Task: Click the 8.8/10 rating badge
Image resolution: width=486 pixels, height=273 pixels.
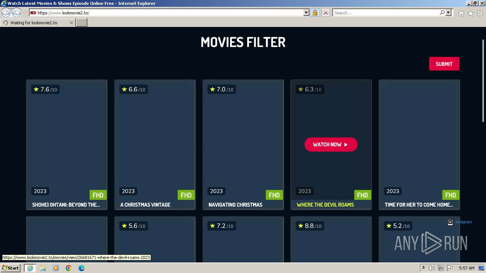Action: [310, 226]
